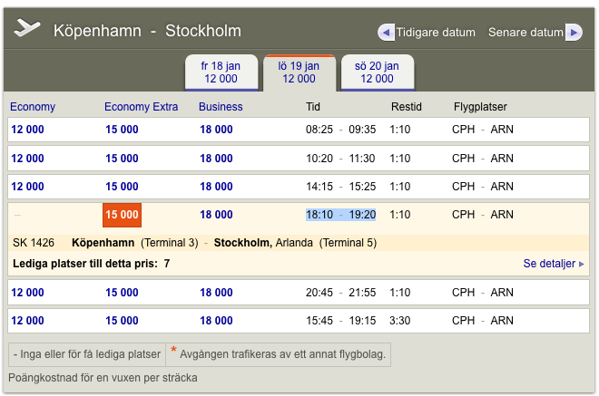Click the Senare datum link text
599x396 pixels.
click(x=525, y=33)
